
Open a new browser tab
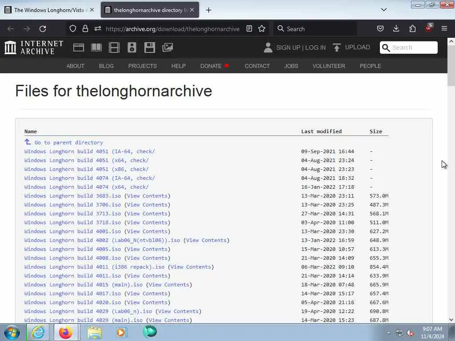pos(209,10)
